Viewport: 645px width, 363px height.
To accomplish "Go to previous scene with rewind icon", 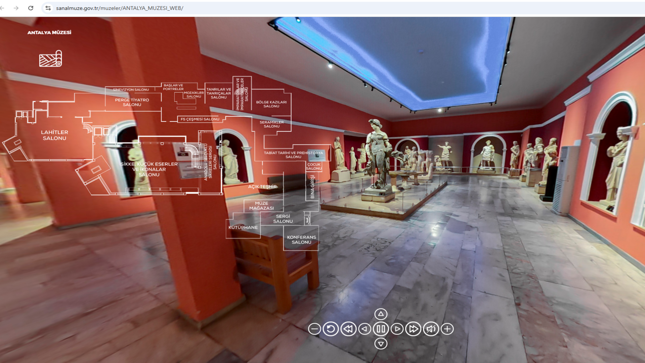I will [x=348, y=329].
